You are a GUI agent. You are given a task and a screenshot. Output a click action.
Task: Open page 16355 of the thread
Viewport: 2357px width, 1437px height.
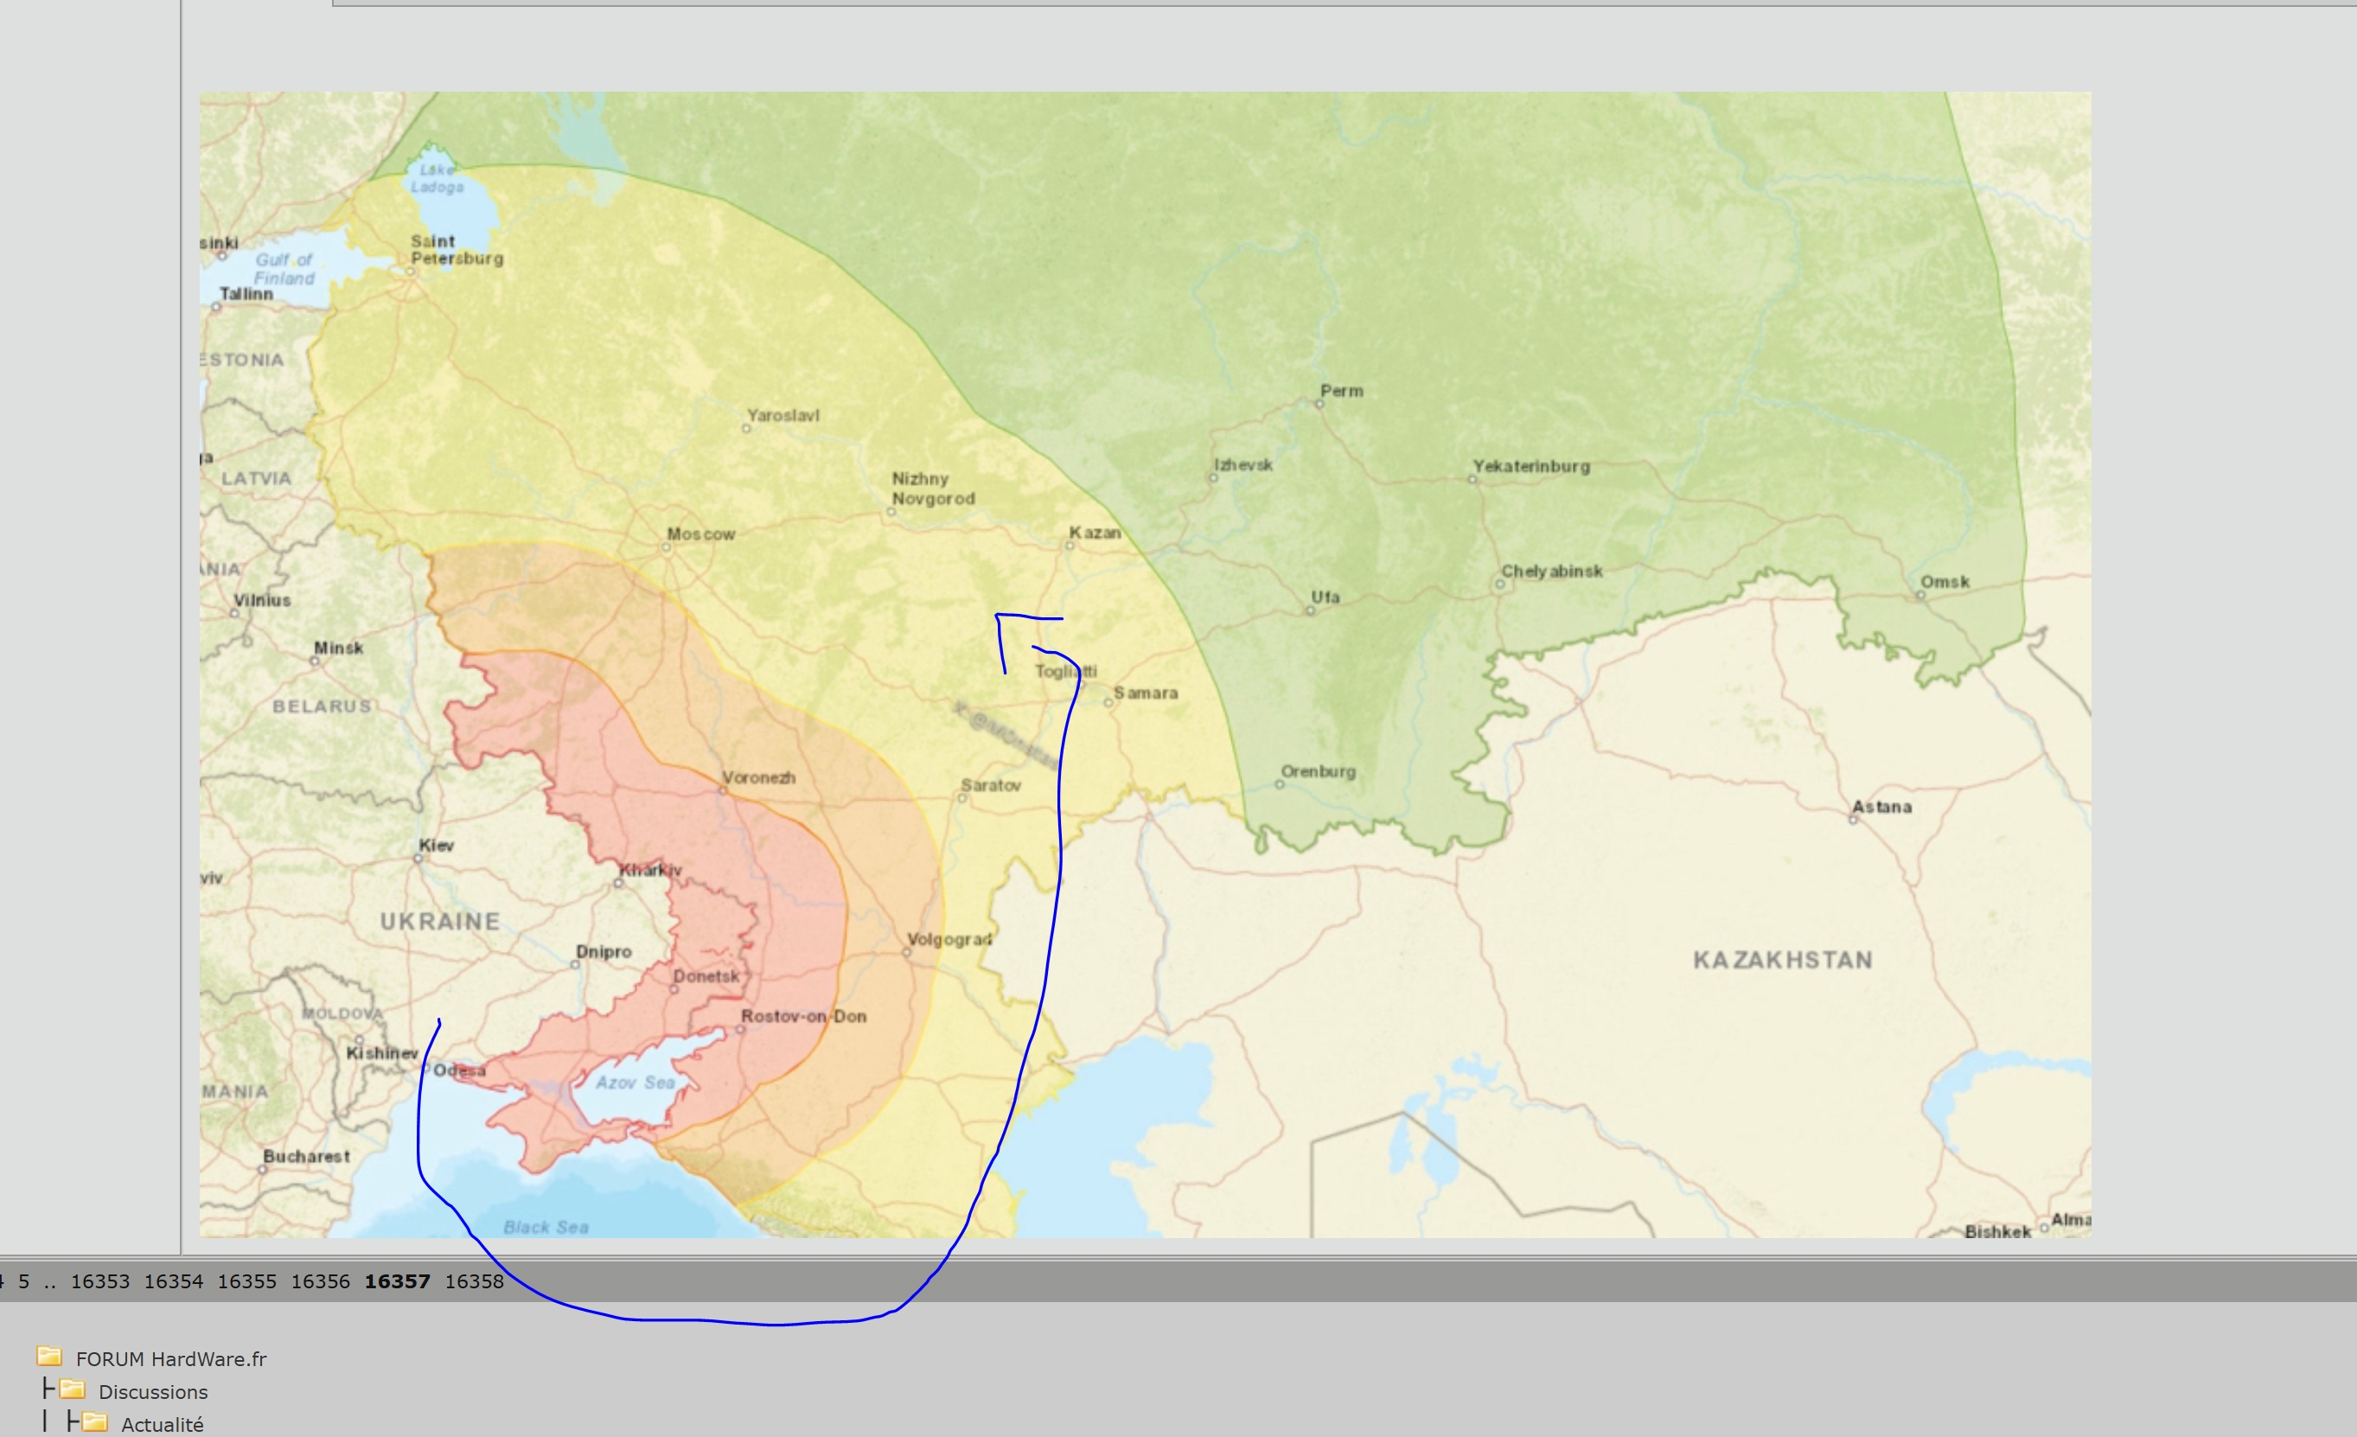246,1281
